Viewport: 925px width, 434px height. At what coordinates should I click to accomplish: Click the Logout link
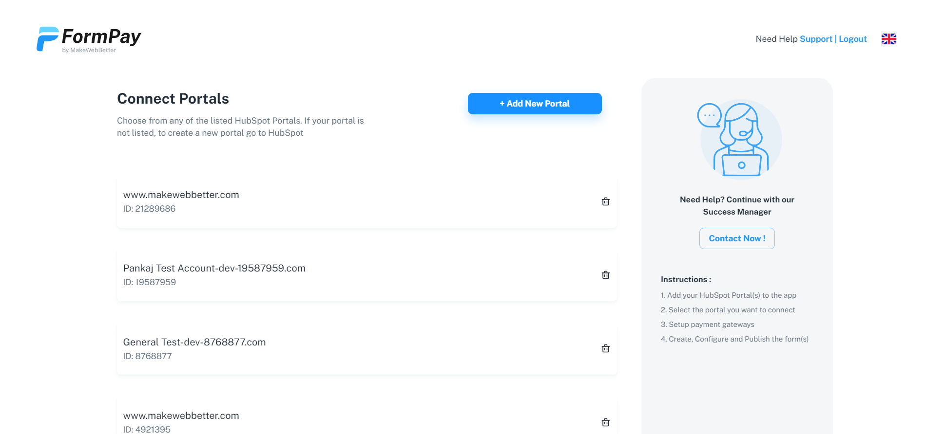click(852, 39)
